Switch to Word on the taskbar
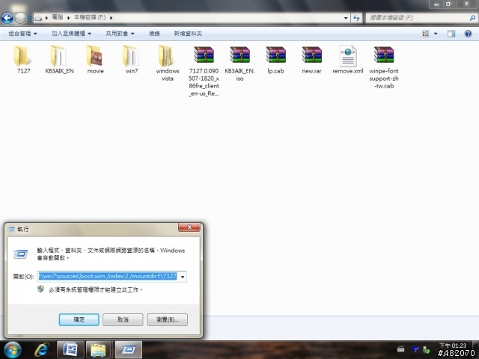Image resolution: width=479 pixels, height=359 pixels. point(70,350)
